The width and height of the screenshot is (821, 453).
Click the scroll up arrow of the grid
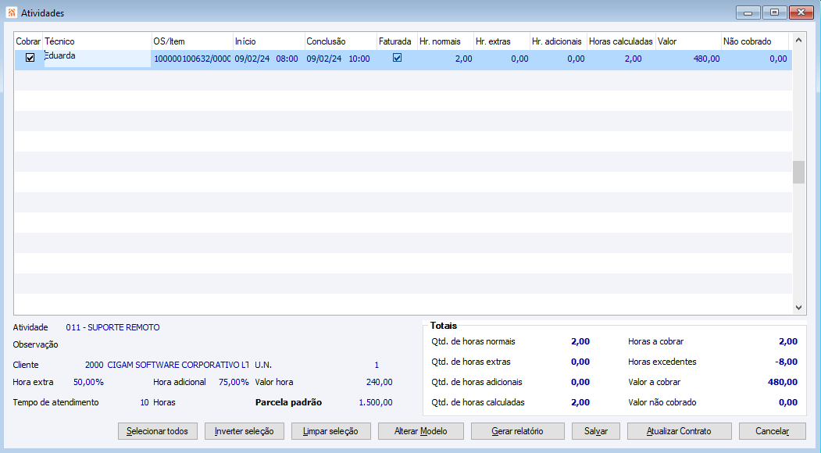(798, 40)
